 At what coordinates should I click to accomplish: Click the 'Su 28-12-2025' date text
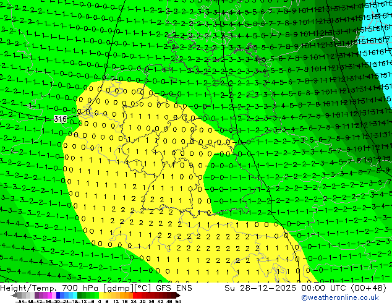click(260, 288)
